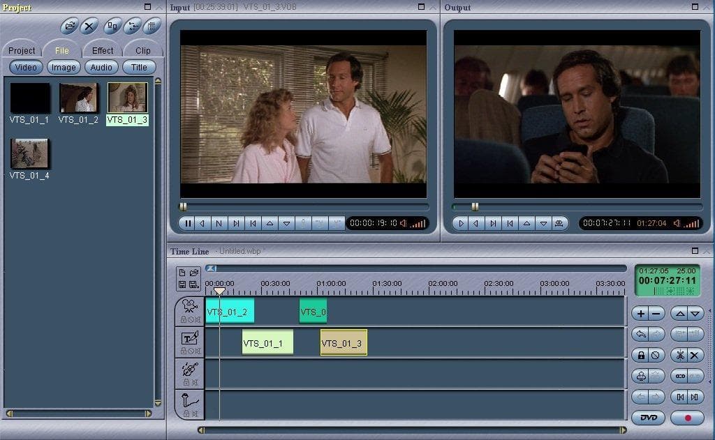Open a media file with the folder icon
The image size is (715, 440).
point(68,26)
